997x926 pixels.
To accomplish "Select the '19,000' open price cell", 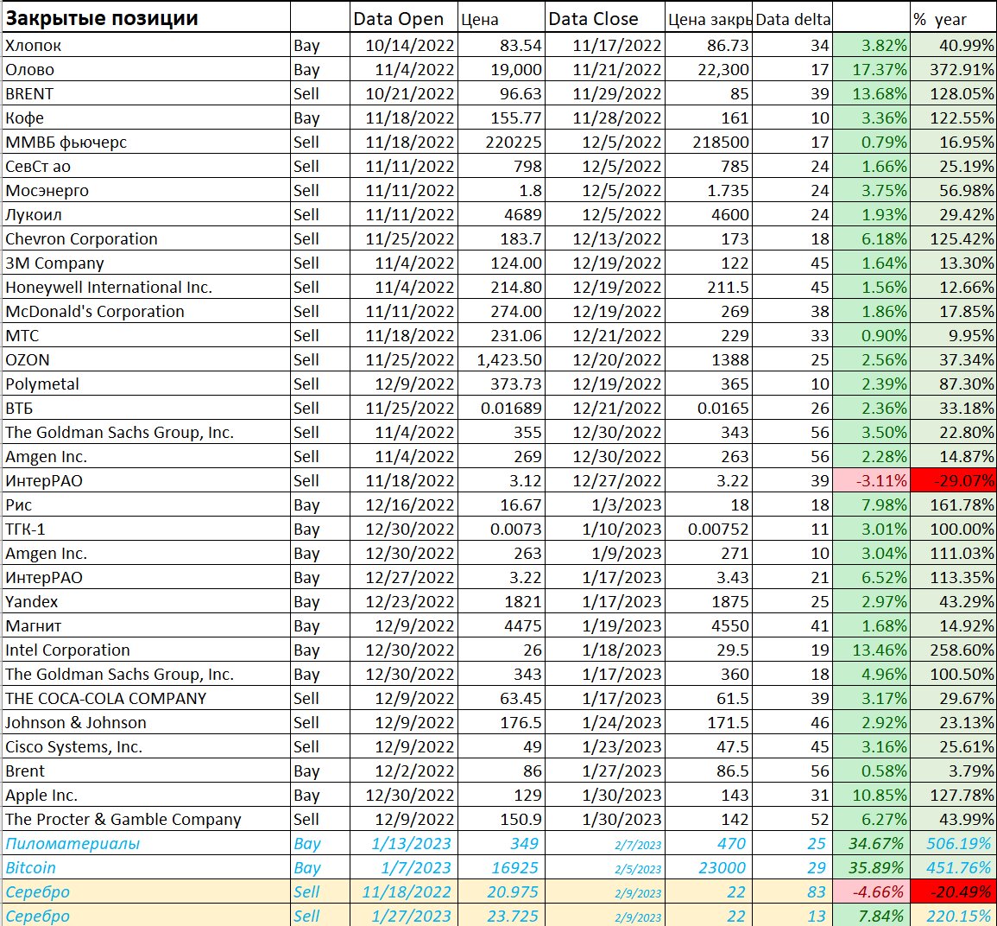I will (x=501, y=69).
